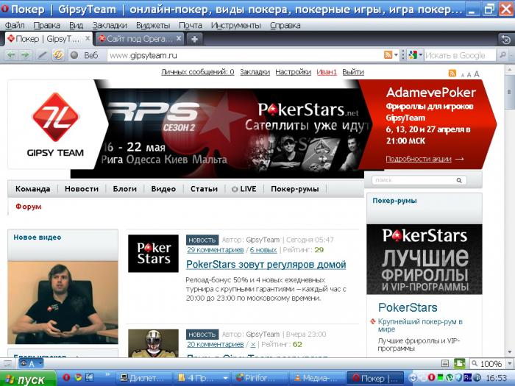Open 'Личных сообщений: 0' link

[x=197, y=72]
